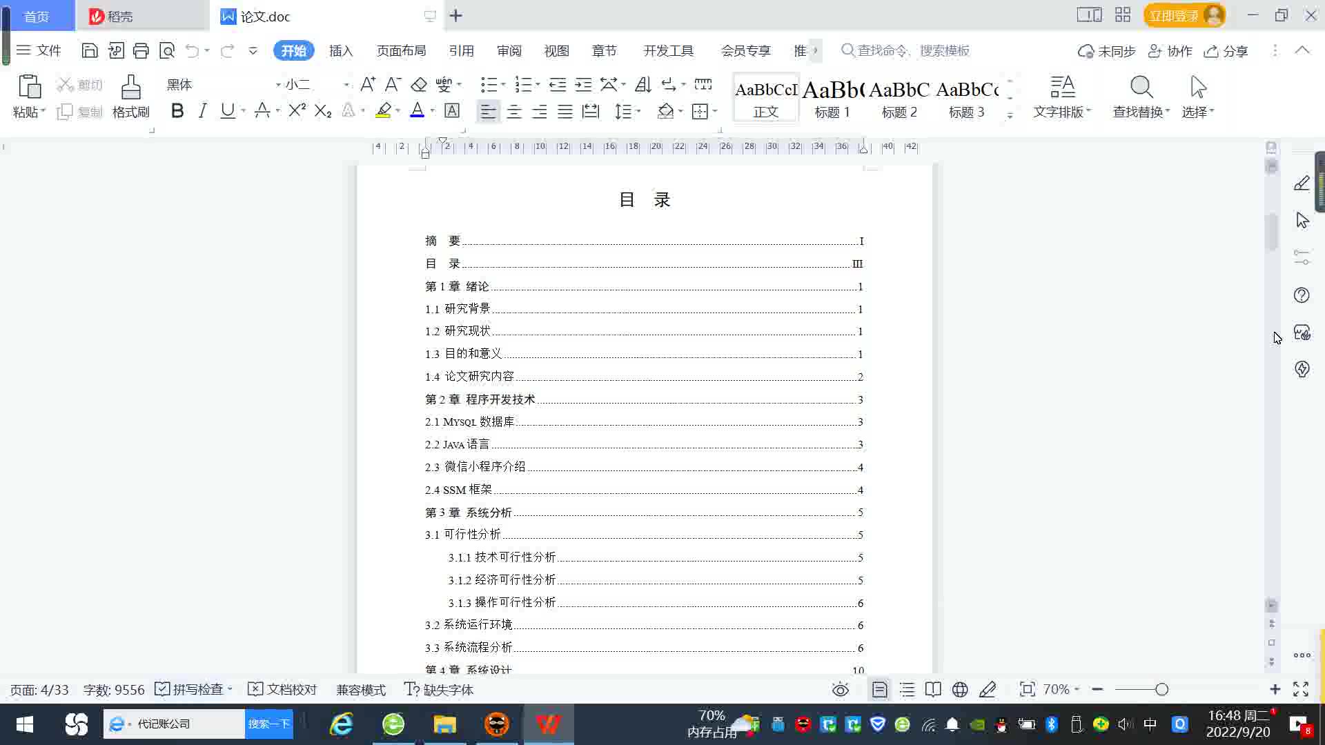Open the 文件 menu
The width and height of the screenshot is (1325, 745).
coord(39,50)
